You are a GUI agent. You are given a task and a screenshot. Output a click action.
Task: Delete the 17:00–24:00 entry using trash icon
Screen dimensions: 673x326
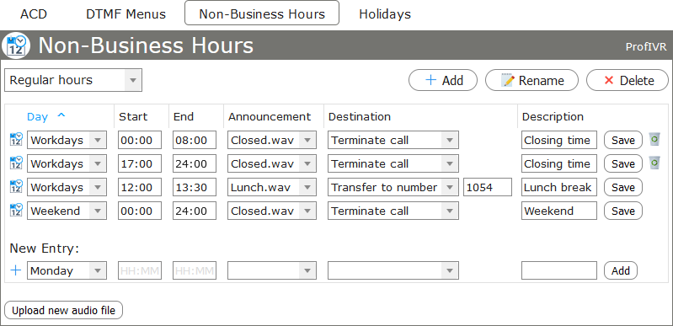(654, 163)
